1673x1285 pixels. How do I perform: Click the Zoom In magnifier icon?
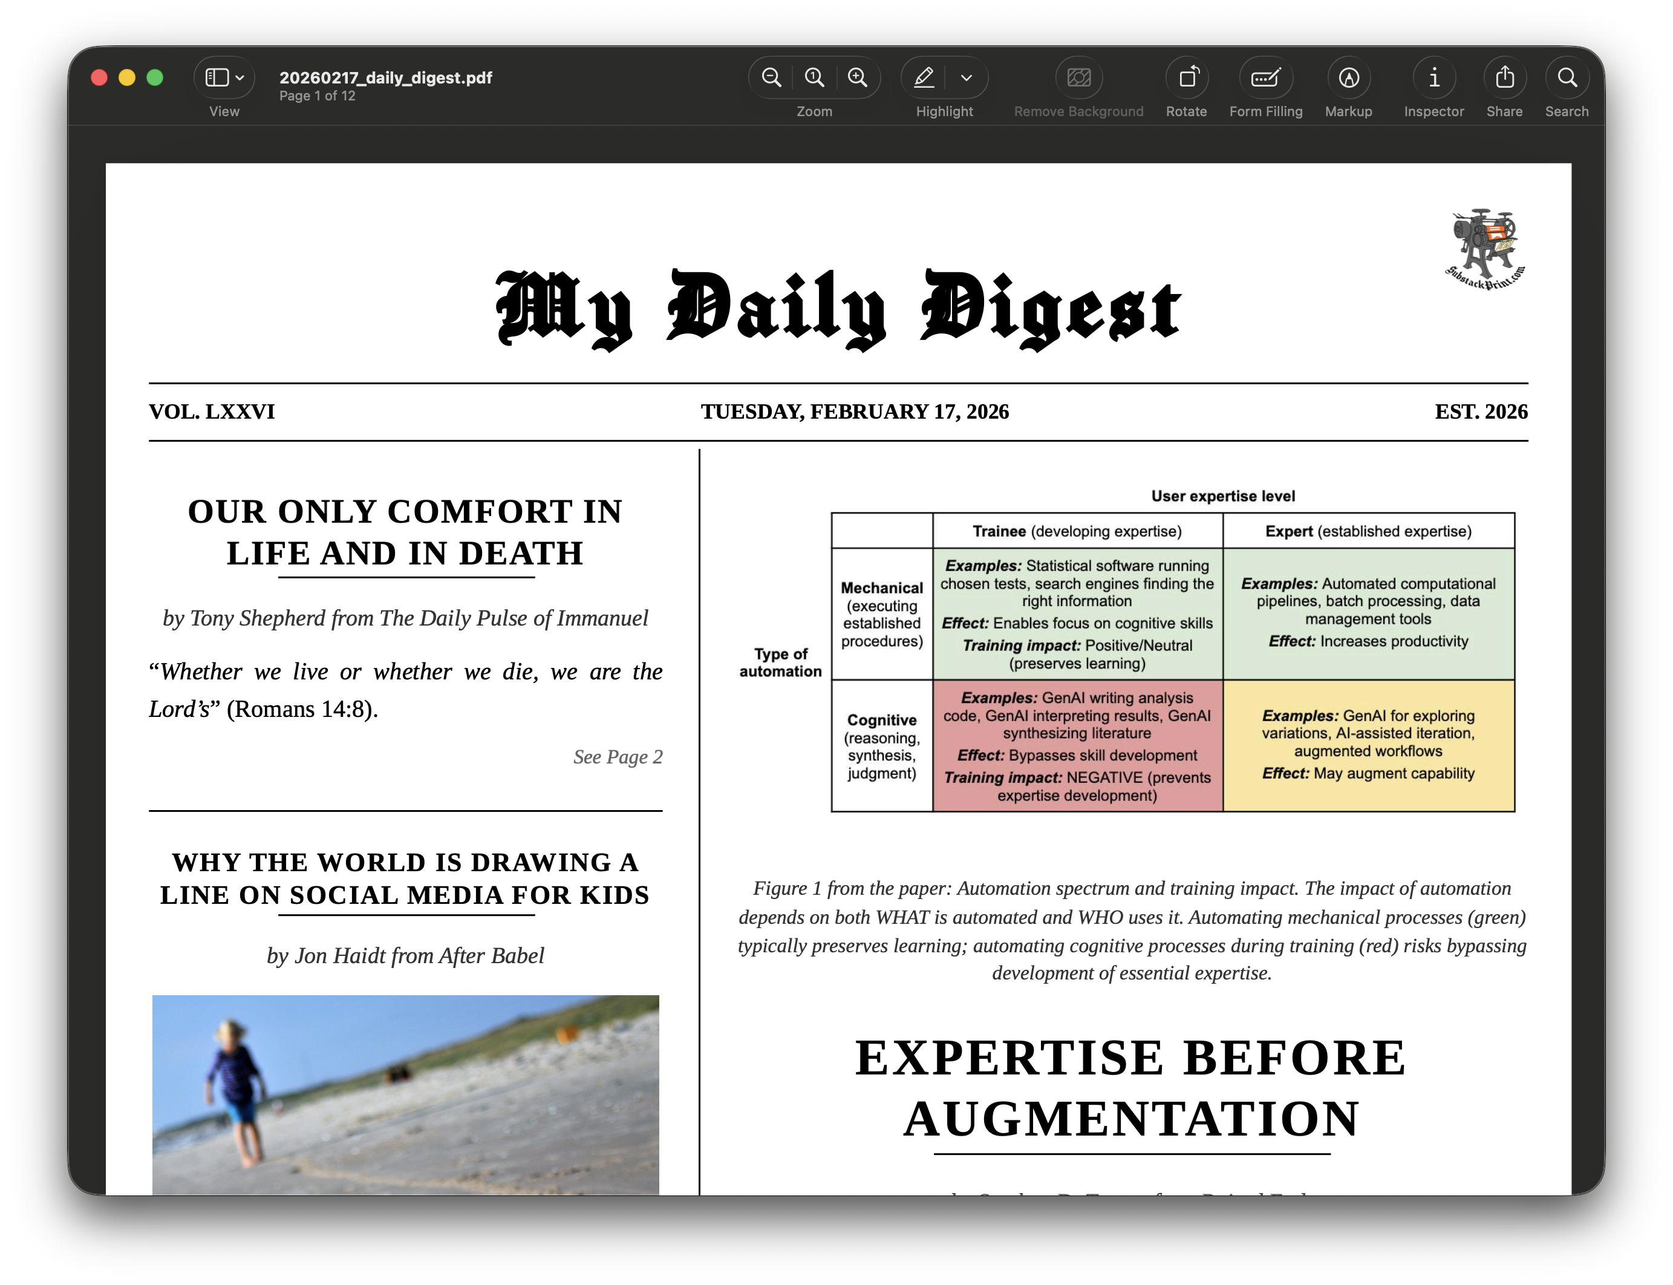coord(857,77)
